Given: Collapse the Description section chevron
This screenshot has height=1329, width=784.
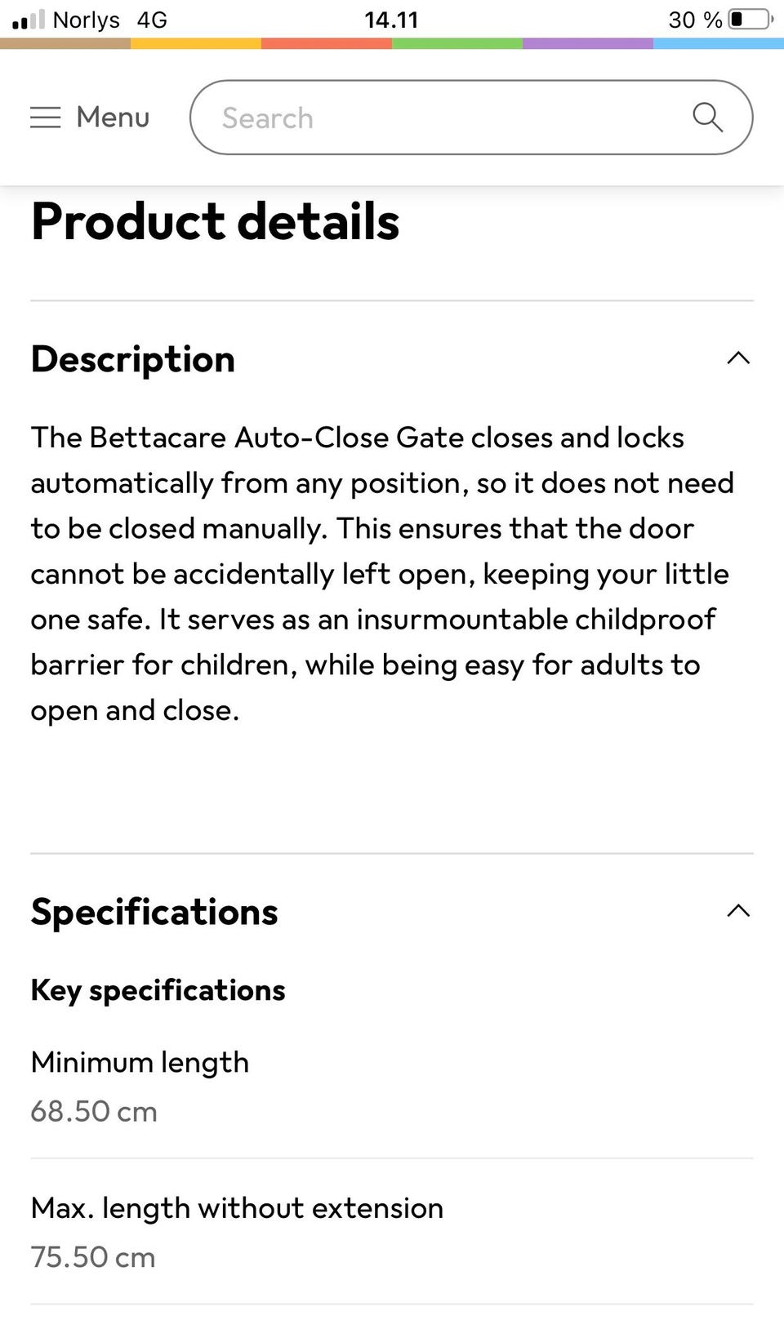Looking at the screenshot, I should coord(737,358).
